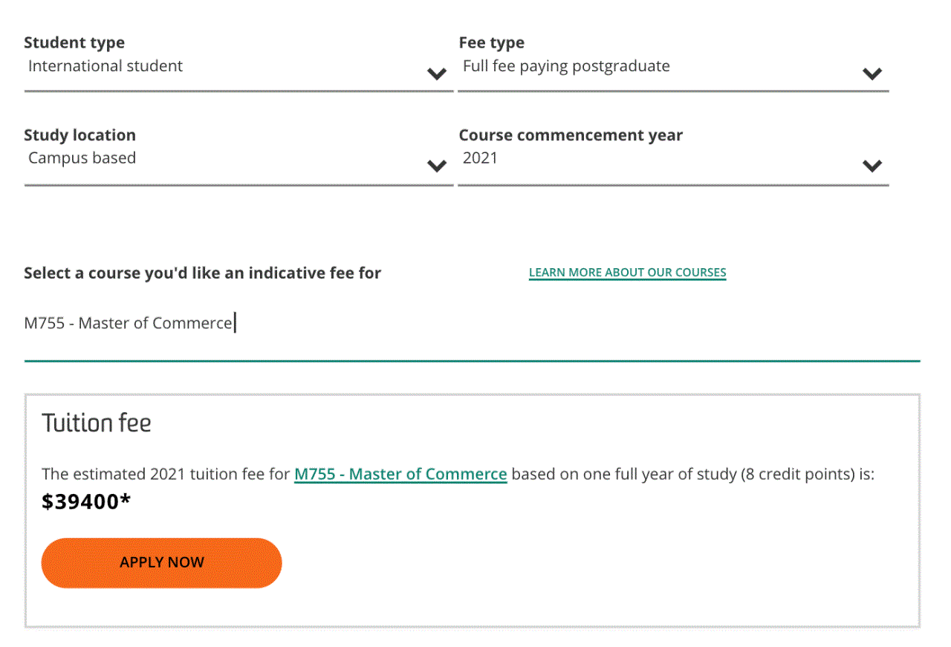This screenshot has width=951, height=647.
Task: Click the APPLY NOW button
Action: [161, 562]
